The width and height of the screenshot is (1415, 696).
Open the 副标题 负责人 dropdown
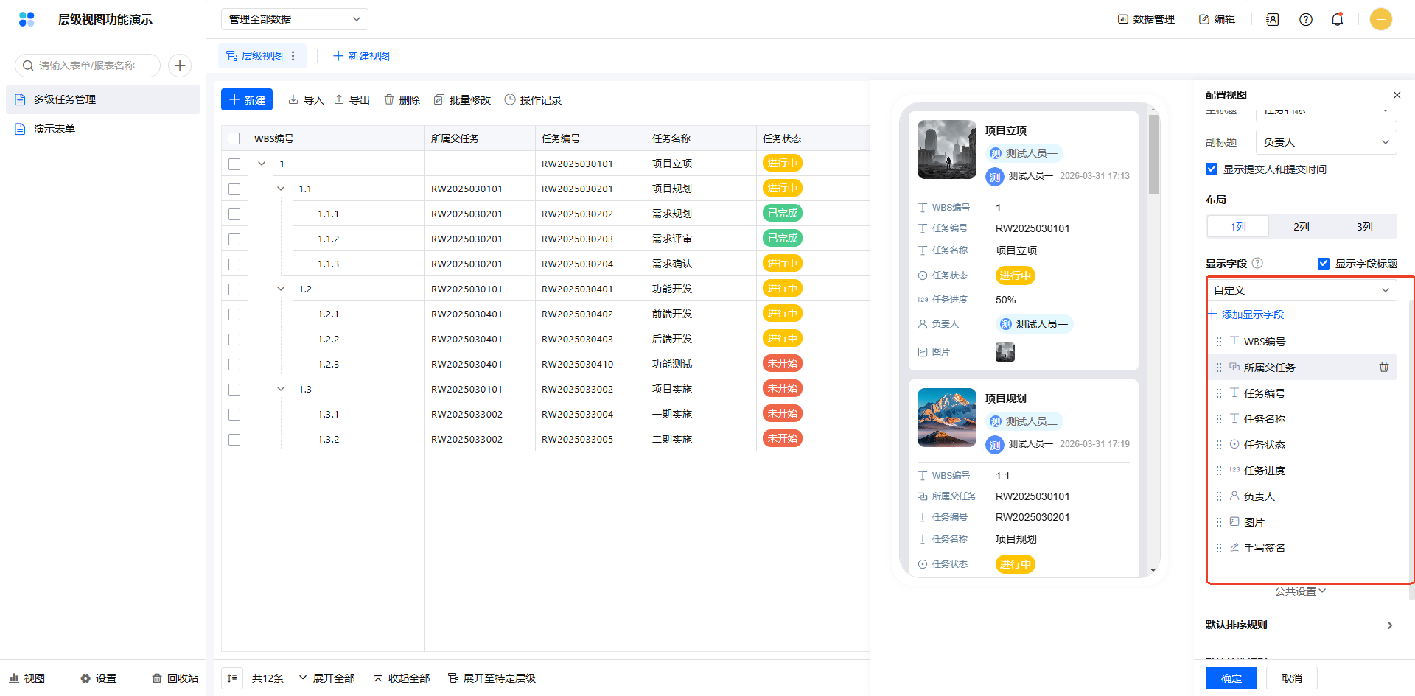click(x=1326, y=142)
